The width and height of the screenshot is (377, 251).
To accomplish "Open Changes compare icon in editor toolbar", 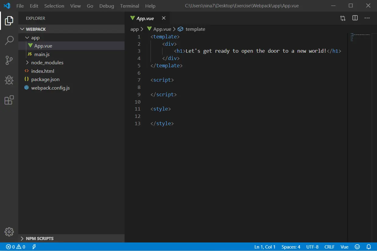I will click(343, 18).
